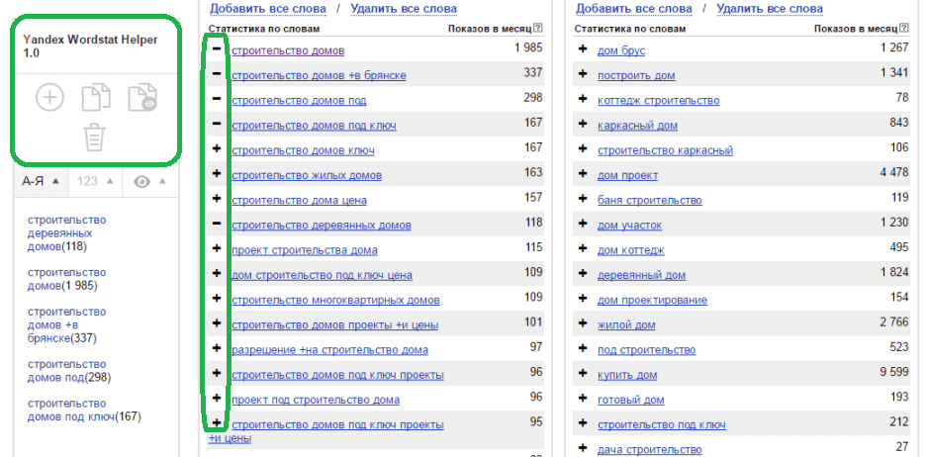Screen dimensions: 929x457
Task: Open the 'дом участок' keyword link
Action: click(630, 226)
